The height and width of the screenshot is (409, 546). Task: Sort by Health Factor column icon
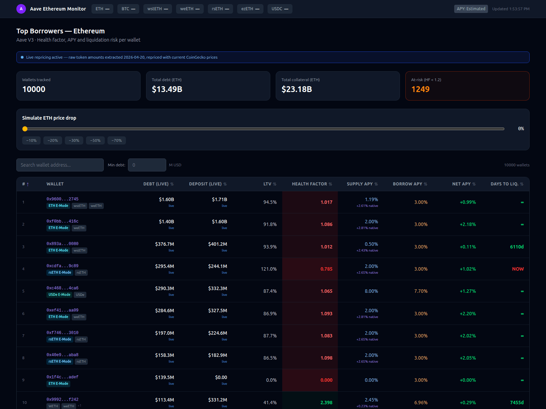point(330,184)
